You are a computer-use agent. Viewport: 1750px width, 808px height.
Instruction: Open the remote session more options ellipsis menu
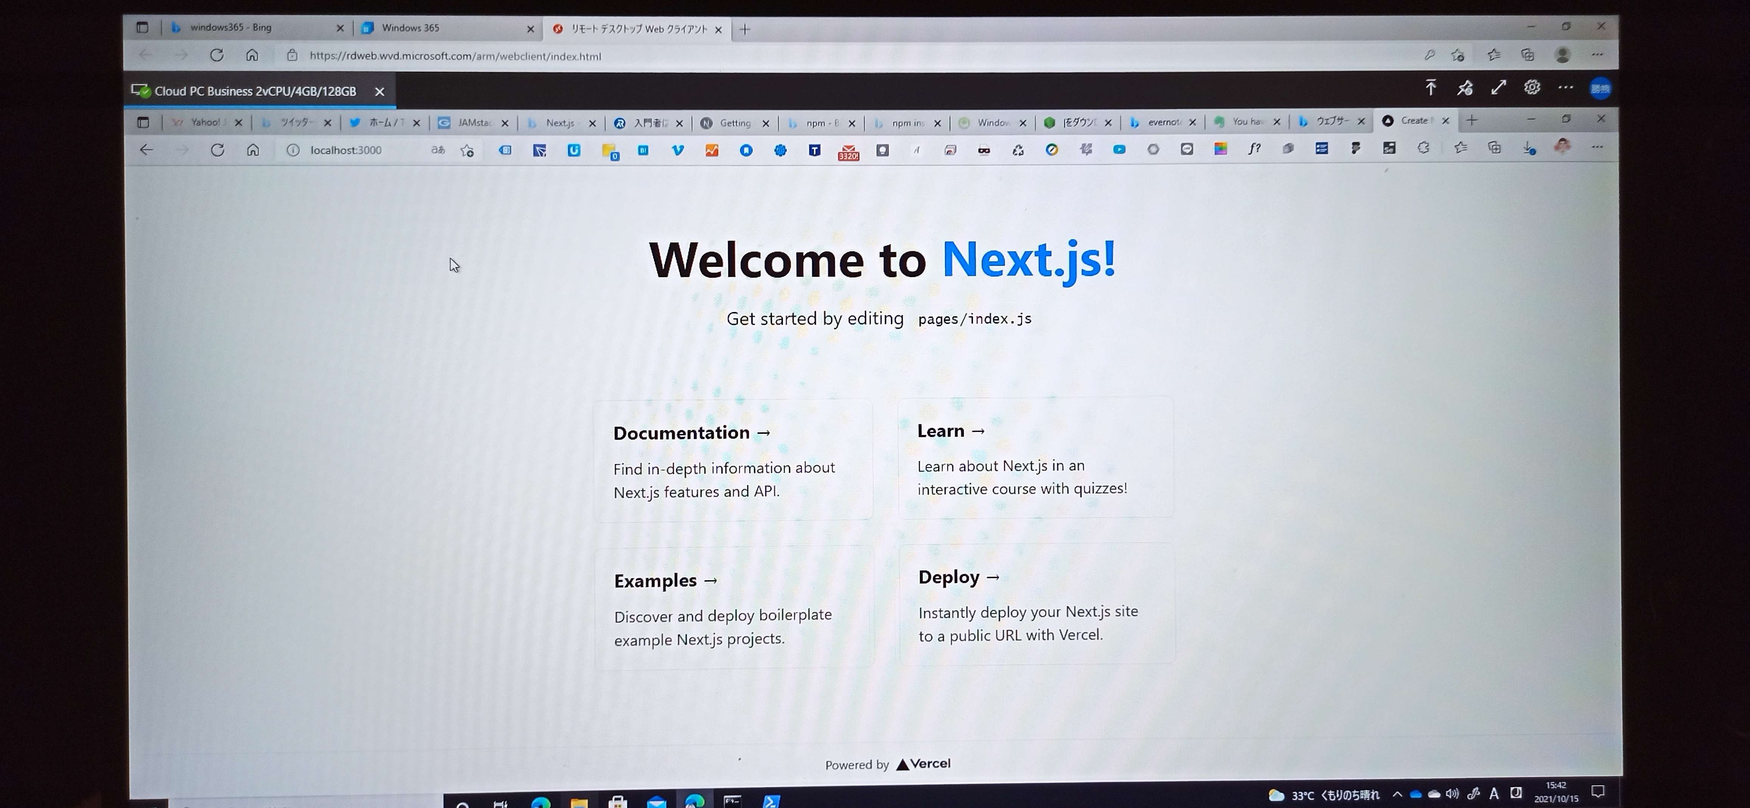(x=1565, y=88)
